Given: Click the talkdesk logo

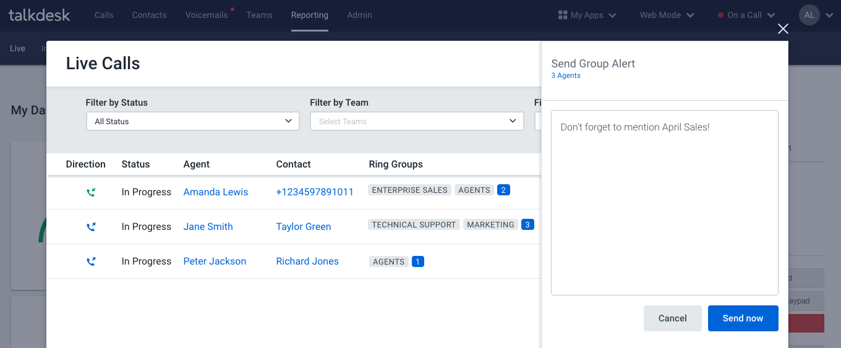Looking at the screenshot, I should (40, 15).
